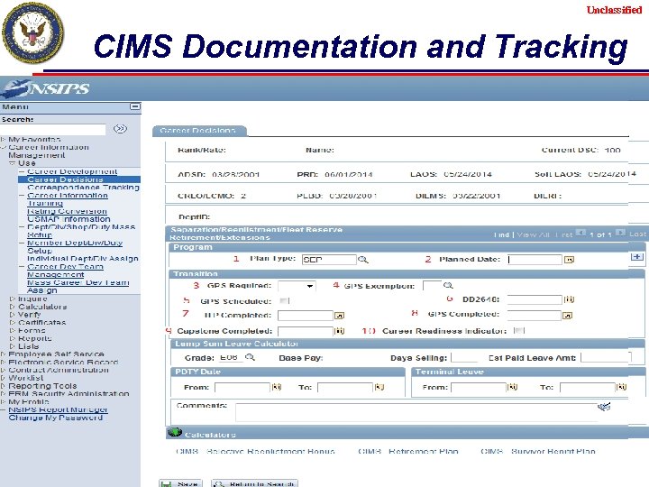Open PDTY Date From calendar
Screen dimensions: 649x487
(276, 387)
